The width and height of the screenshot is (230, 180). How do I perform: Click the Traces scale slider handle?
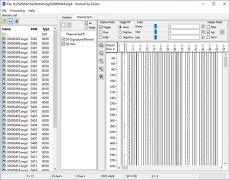tap(155, 26)
